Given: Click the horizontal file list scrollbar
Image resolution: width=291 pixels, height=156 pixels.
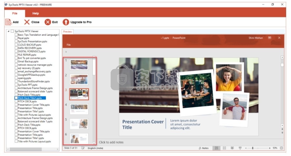Looking at the screenshot, I should click(26, 149).
